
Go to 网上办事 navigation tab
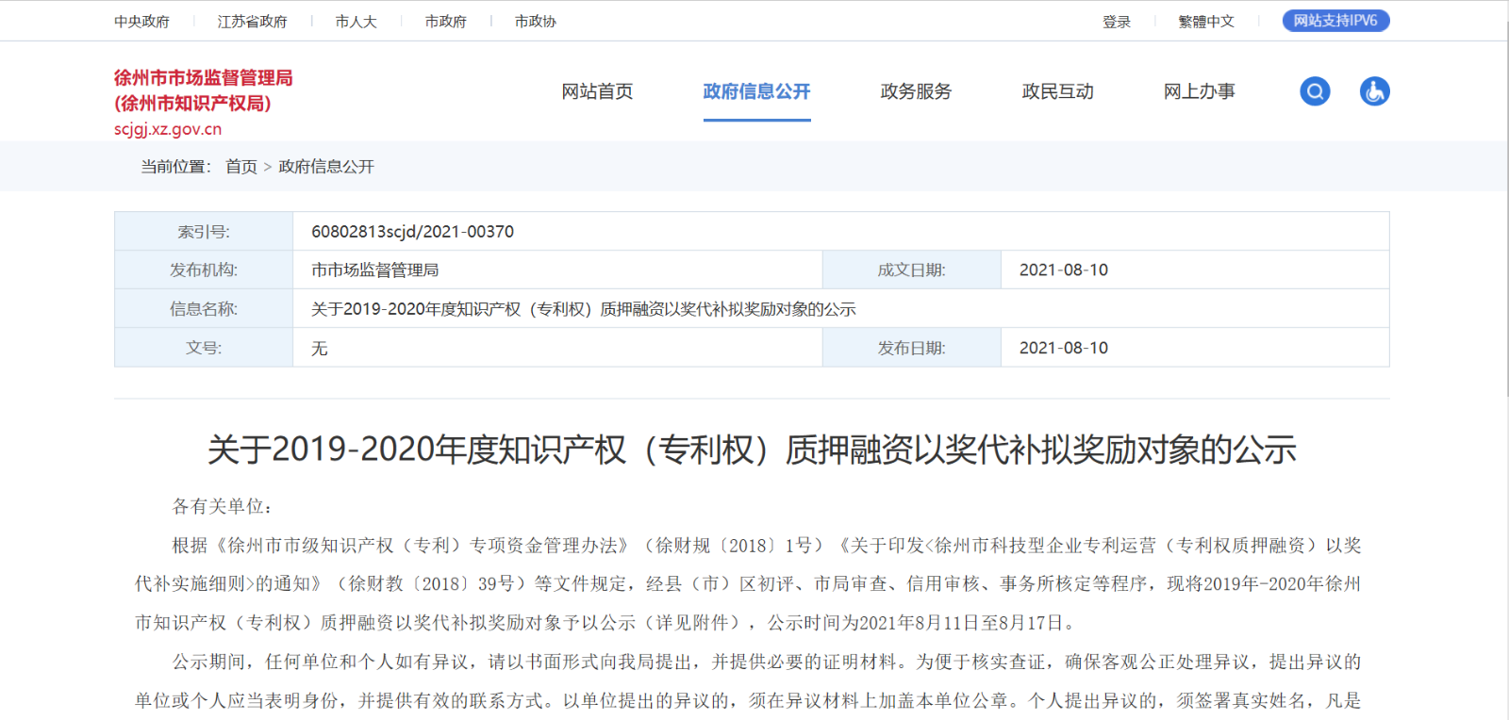pyautogui.click(x=1199, y=91)
